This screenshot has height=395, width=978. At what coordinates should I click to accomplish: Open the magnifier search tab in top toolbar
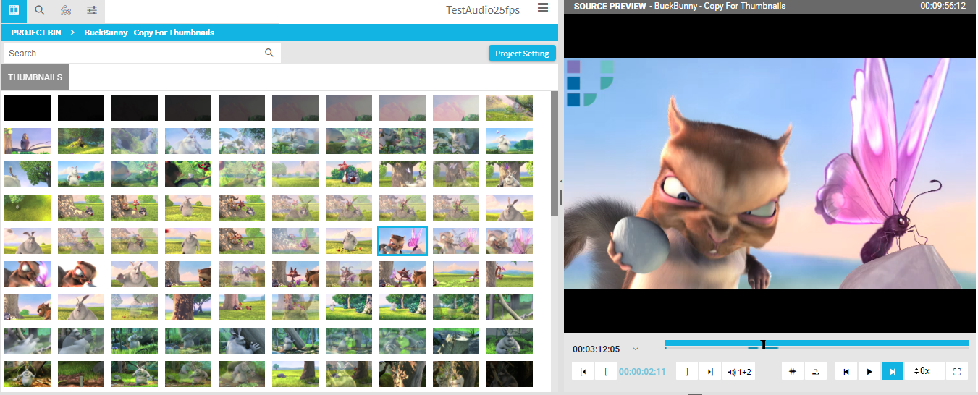click(40, 11)
